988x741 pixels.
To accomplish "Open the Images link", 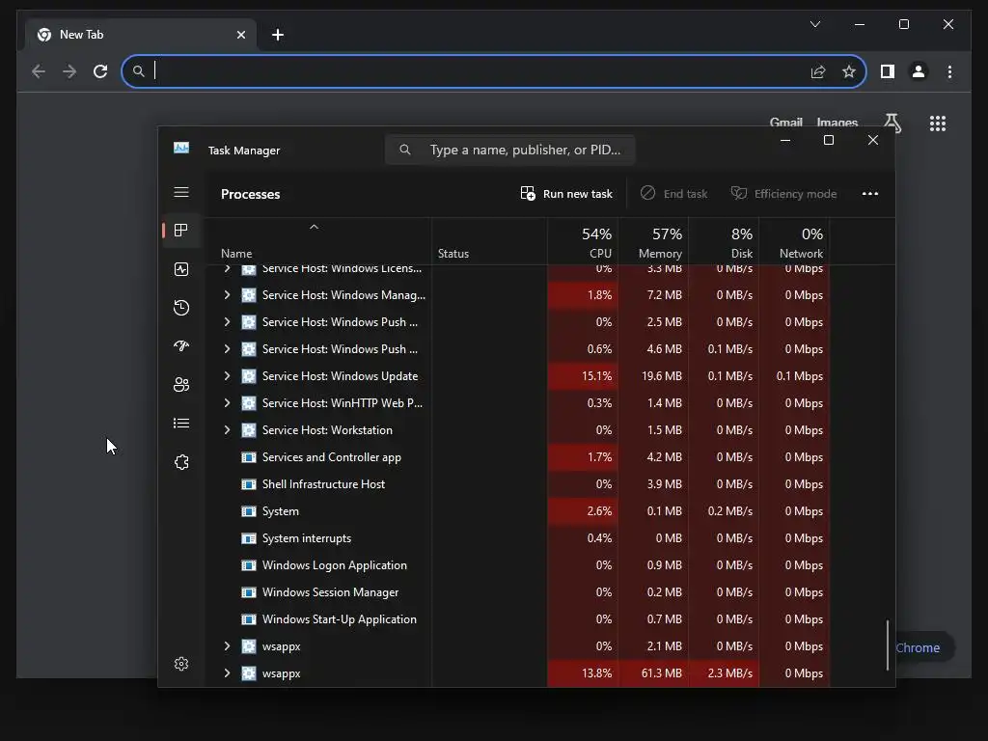I will tap(837, 122).
